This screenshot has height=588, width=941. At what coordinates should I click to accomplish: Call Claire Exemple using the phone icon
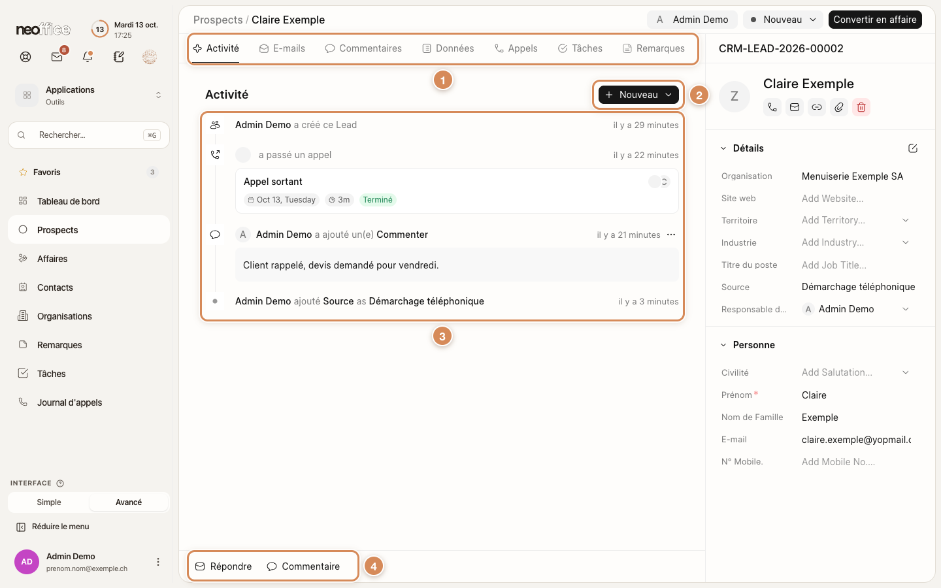click(772, 107)
